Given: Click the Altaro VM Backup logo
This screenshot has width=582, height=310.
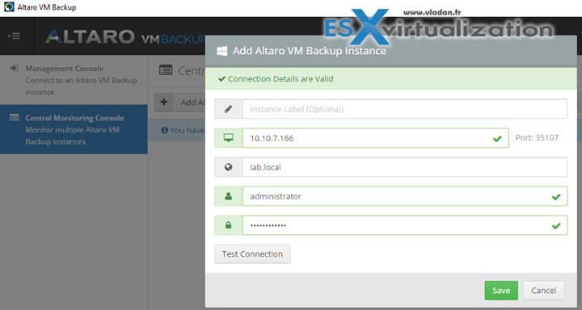Looking at the screenshot, I should pos(125,37).
